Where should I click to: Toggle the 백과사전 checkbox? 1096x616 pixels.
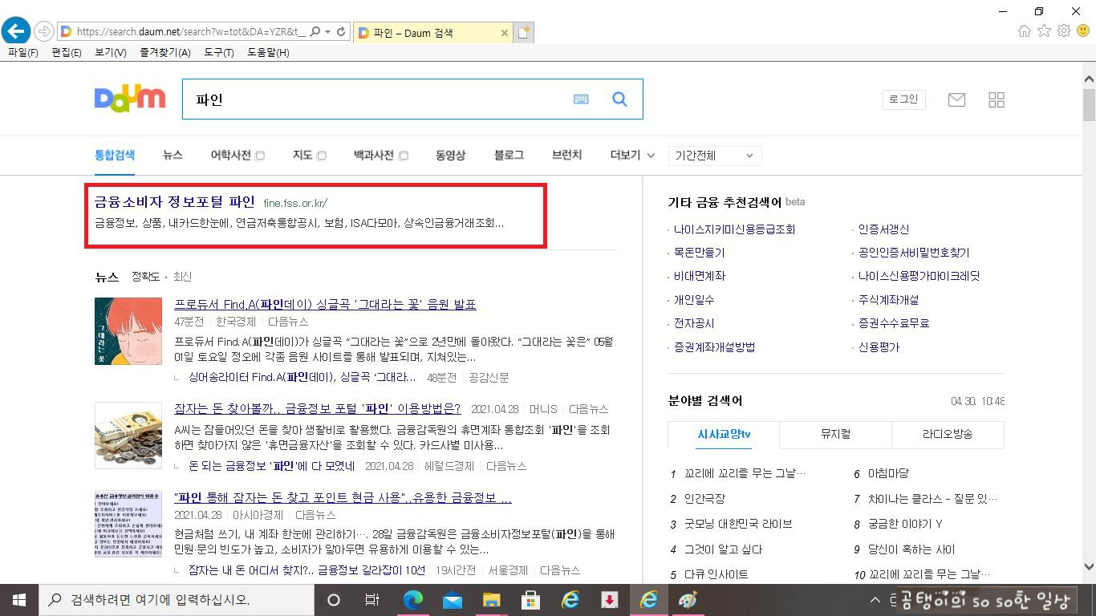pyautogui.click(x=404, y=156)
